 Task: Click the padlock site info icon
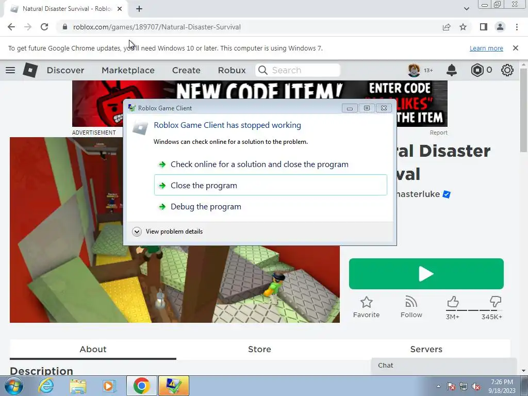coord(65,27)
